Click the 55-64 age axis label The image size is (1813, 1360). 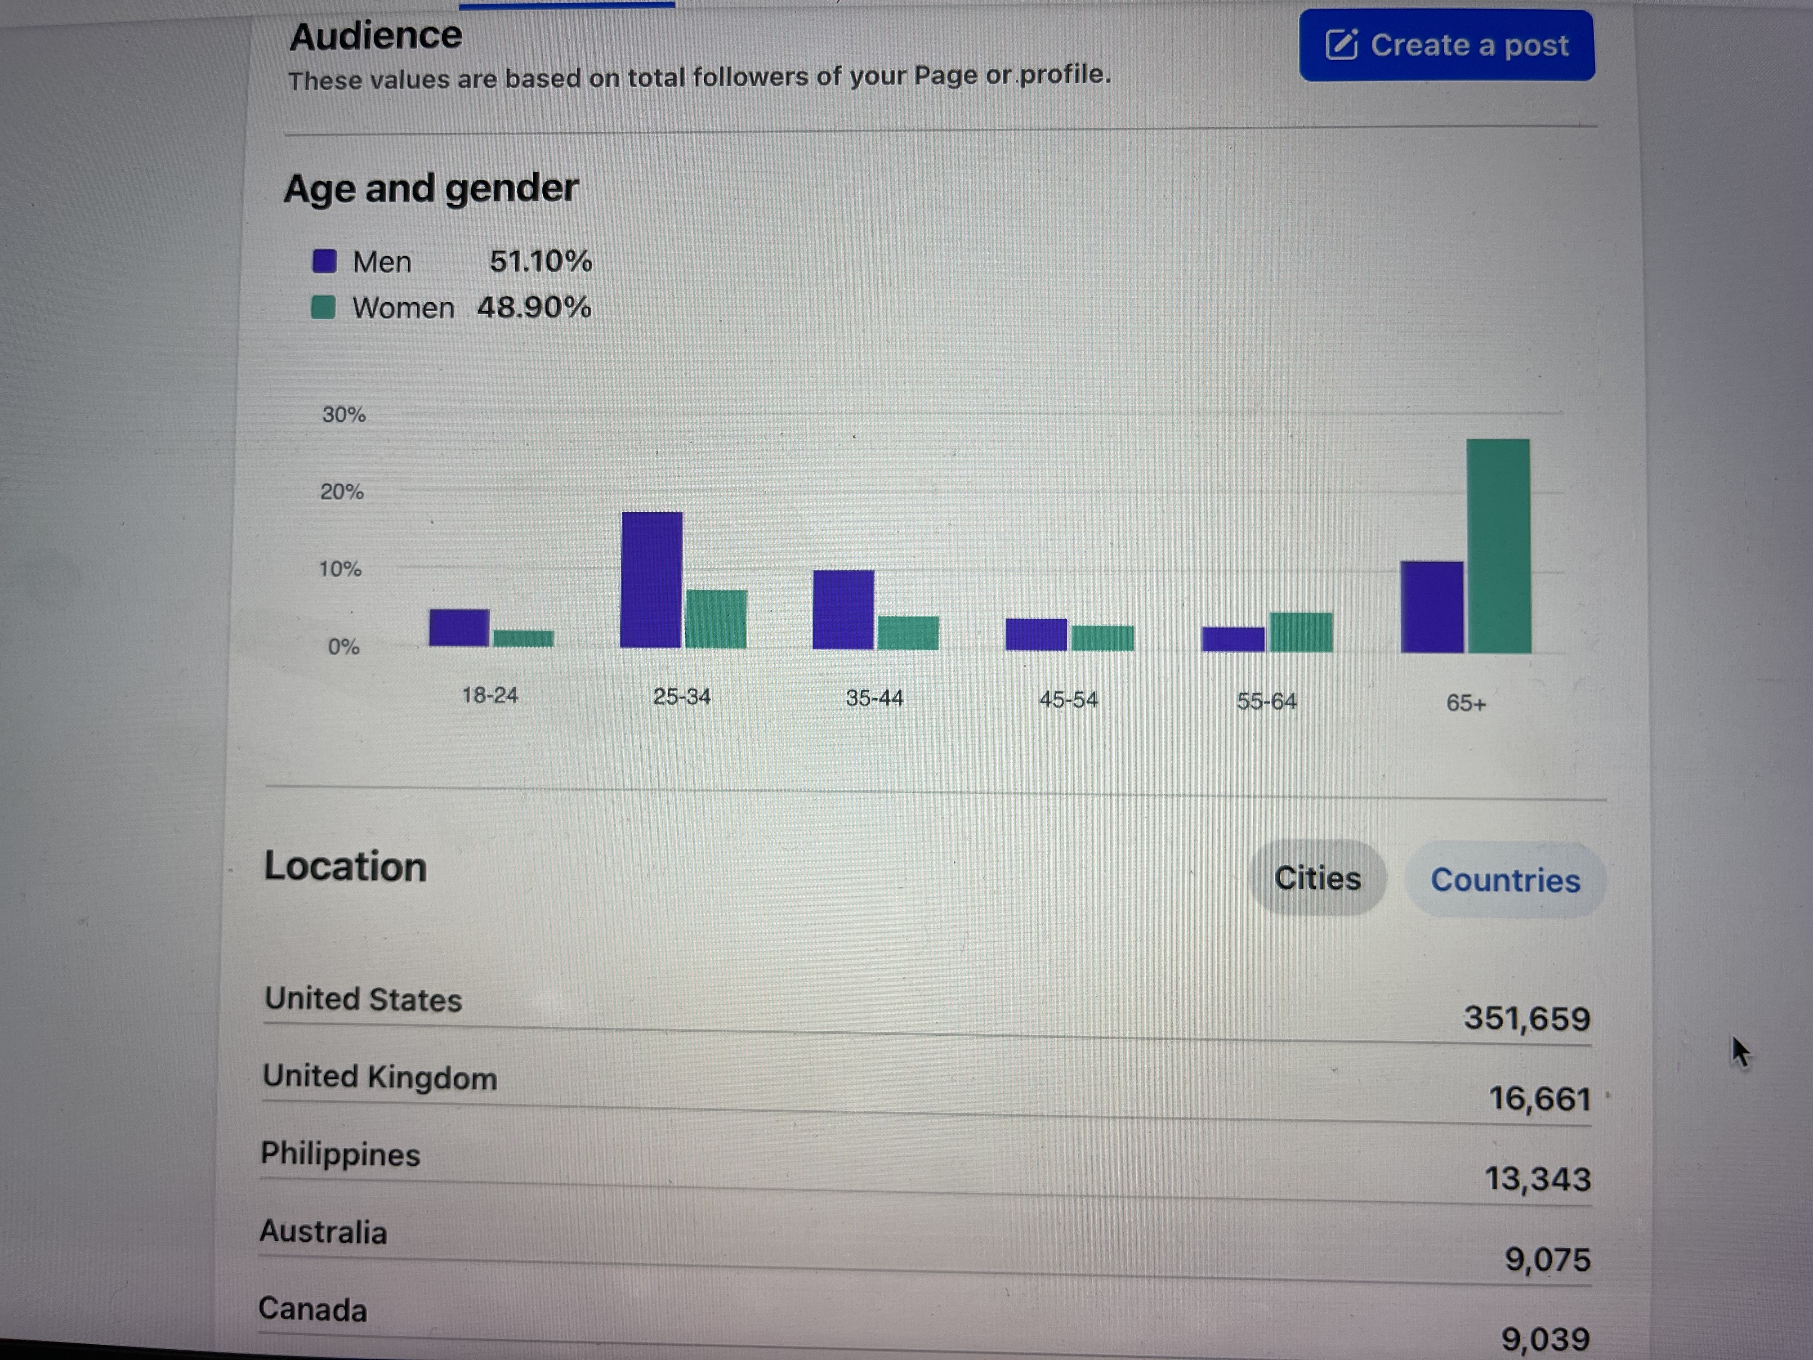coord(1267,702)
